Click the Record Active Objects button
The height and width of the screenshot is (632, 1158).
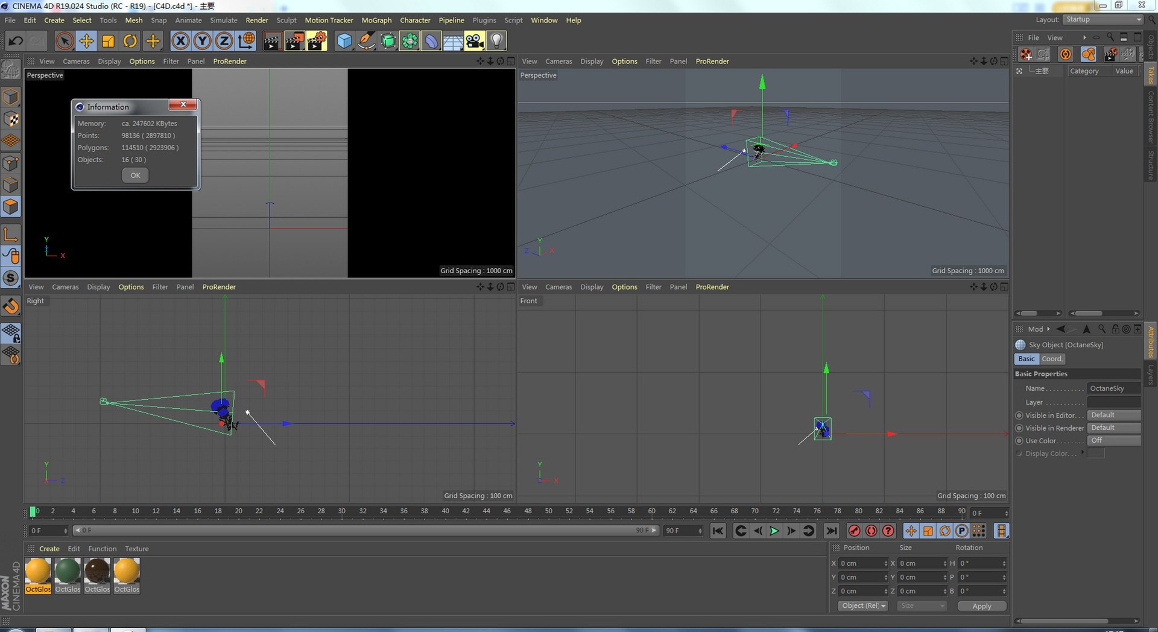click(x=854, y=531)
